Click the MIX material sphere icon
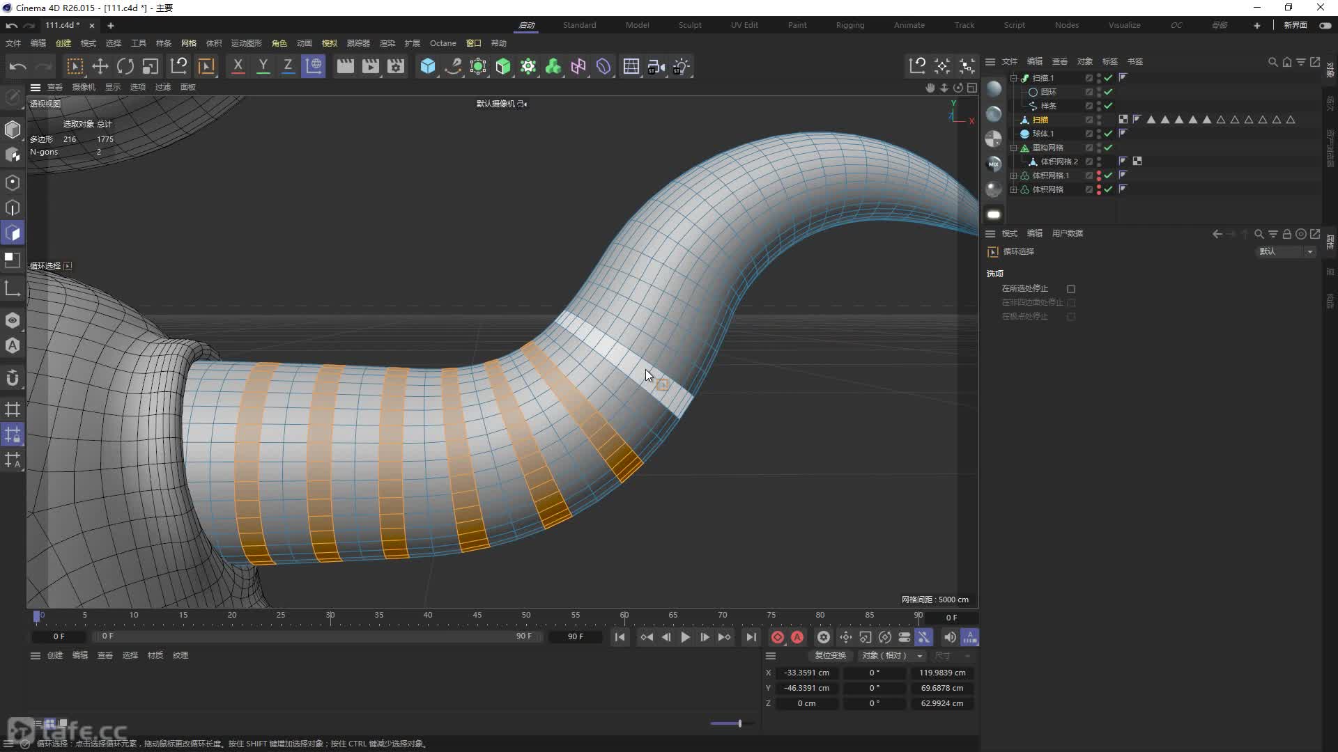Image resolution: width=1338 pixels, height=752 pixels. [994, 164]
